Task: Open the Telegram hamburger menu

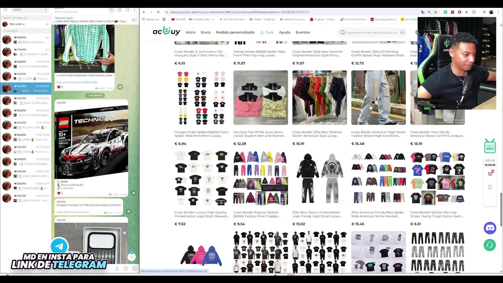Action: coord(6,9)
